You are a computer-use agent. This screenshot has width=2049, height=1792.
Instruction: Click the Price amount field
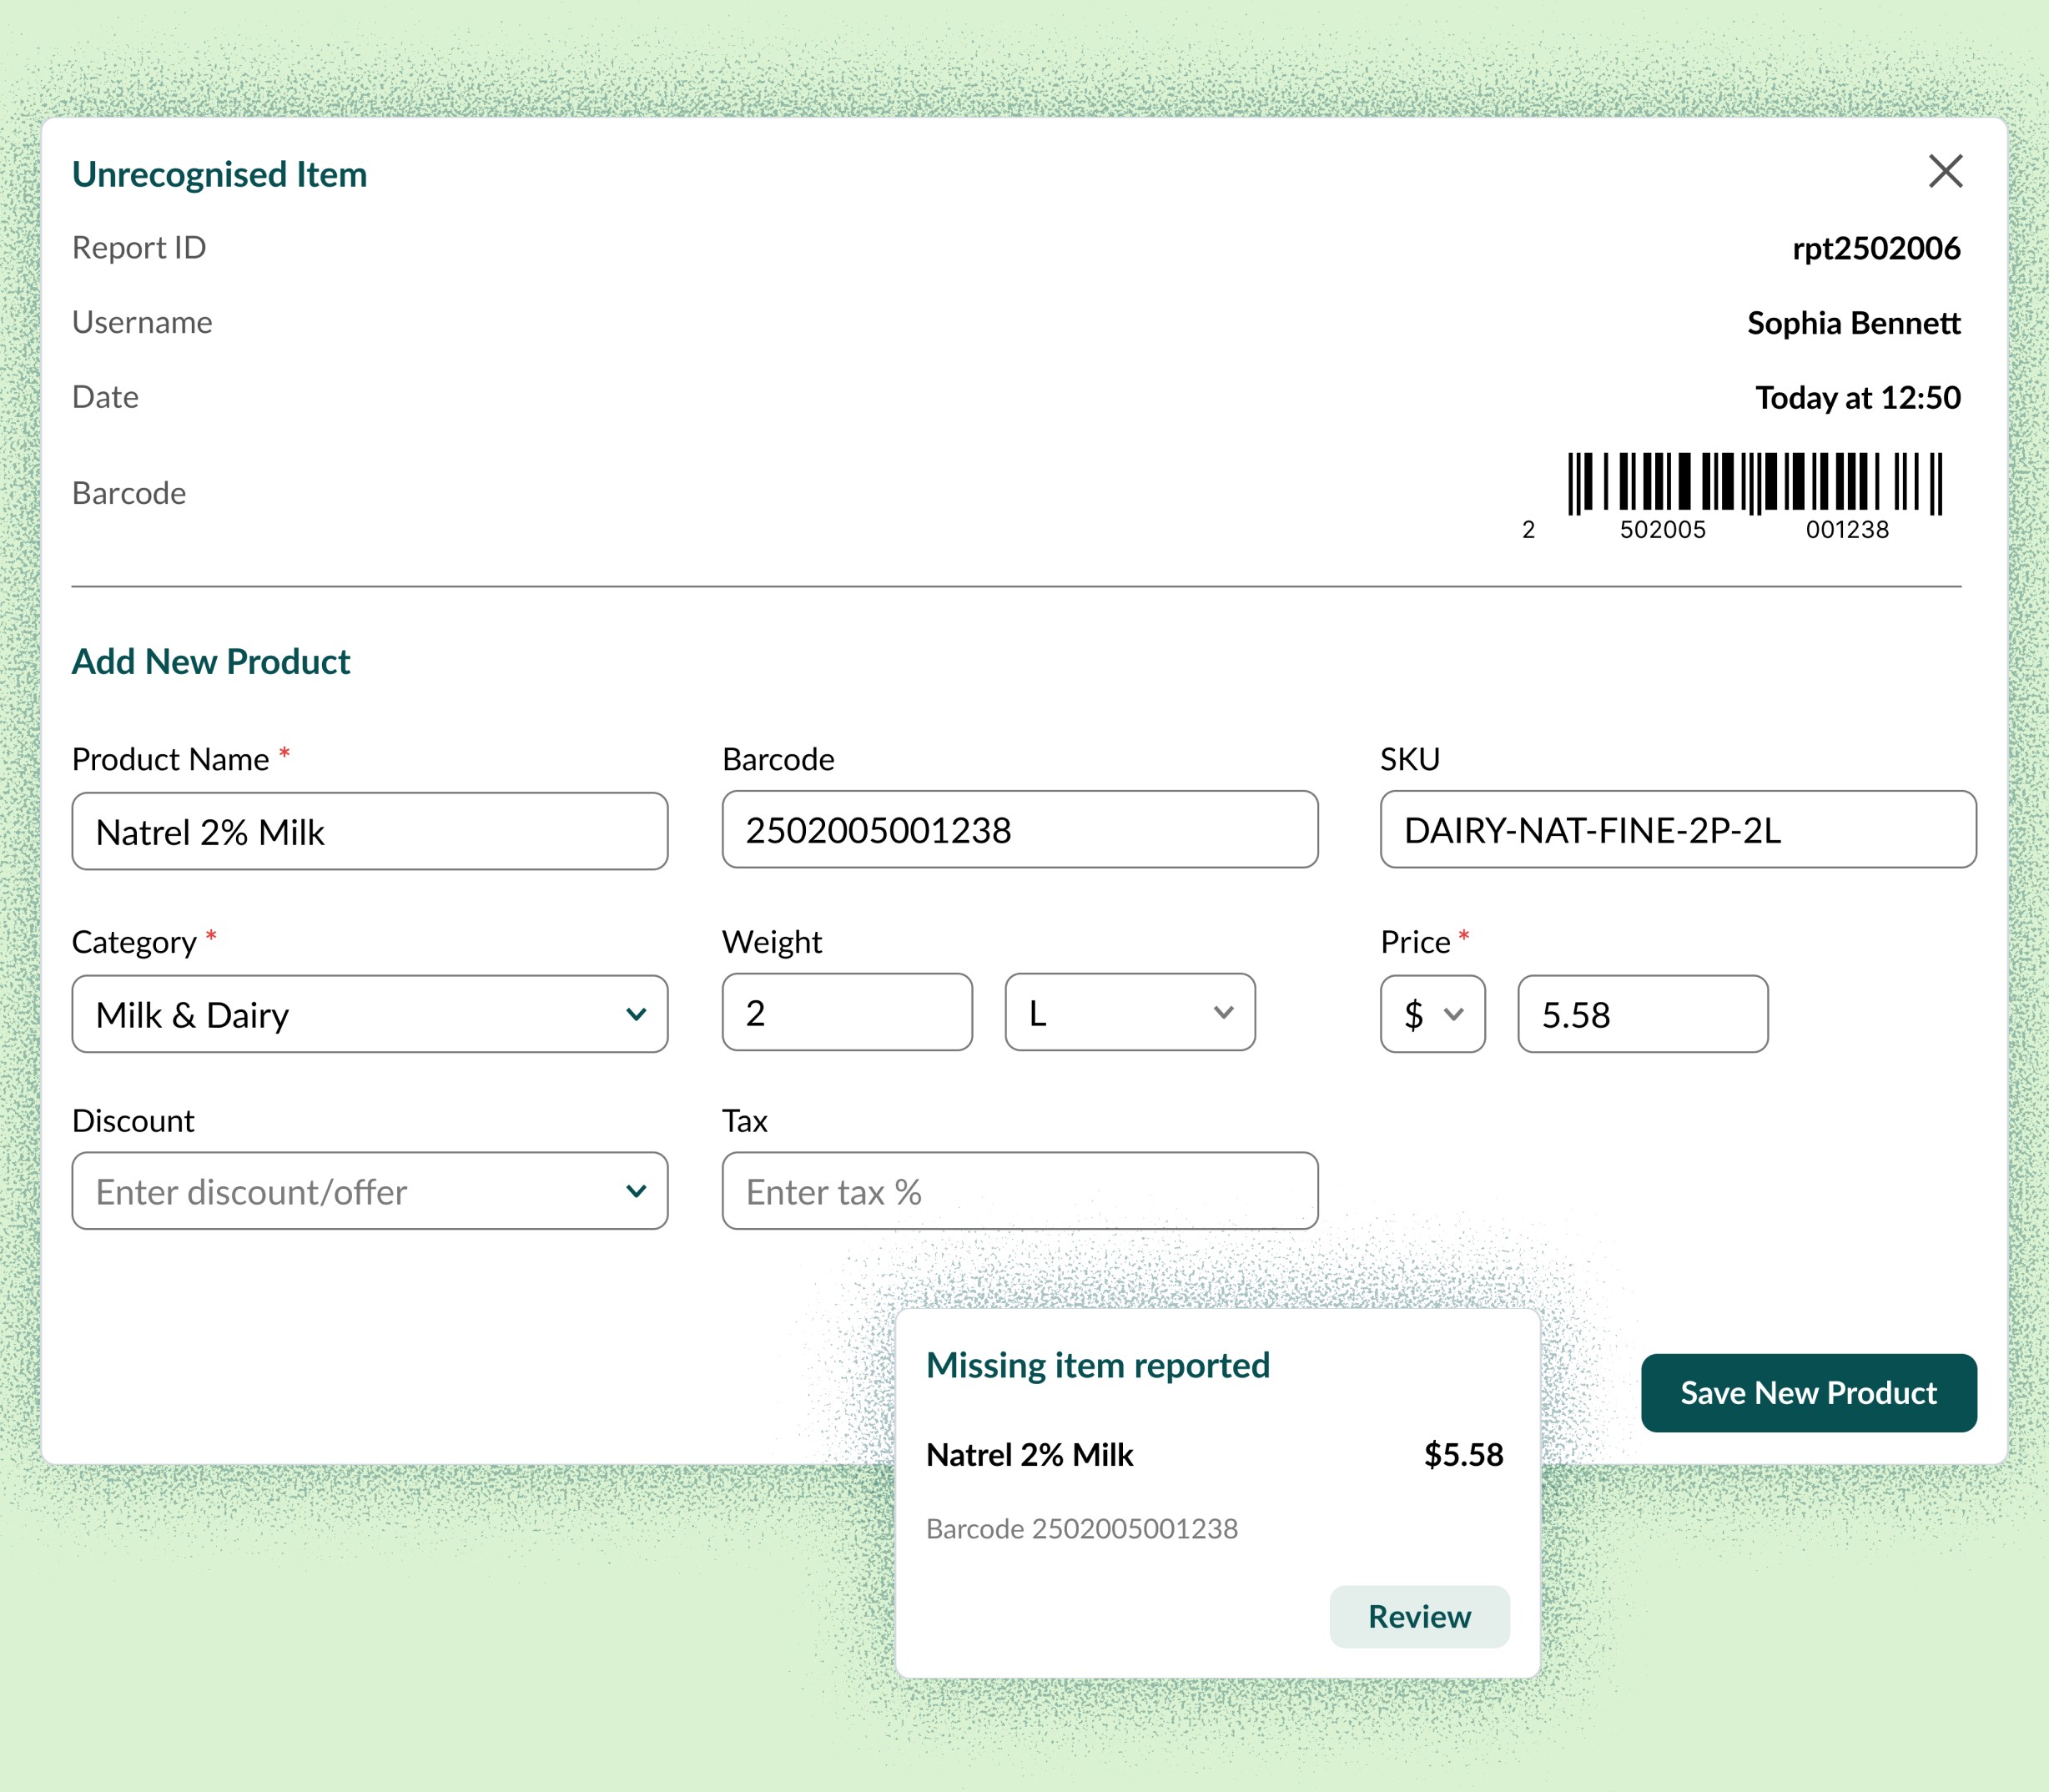pyautogui.click(x=1641, y=1014)
